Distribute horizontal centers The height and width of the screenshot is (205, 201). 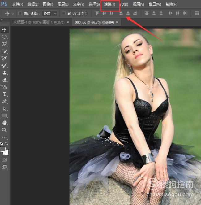(177, 13)
